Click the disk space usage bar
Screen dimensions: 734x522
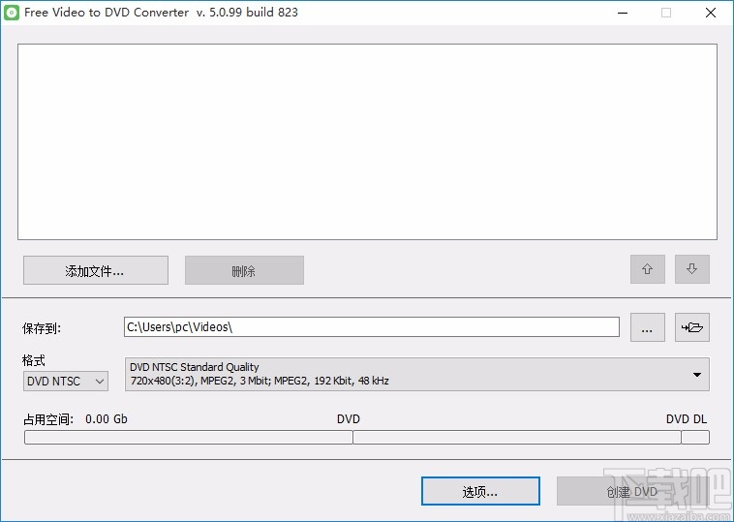pyautogui.click(x=367, y=438)
